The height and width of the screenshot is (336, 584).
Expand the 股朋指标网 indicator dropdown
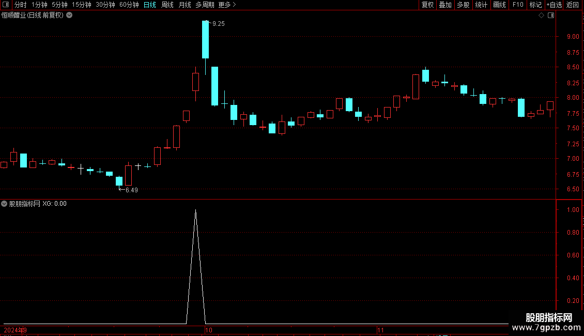(x=4, y=204)
